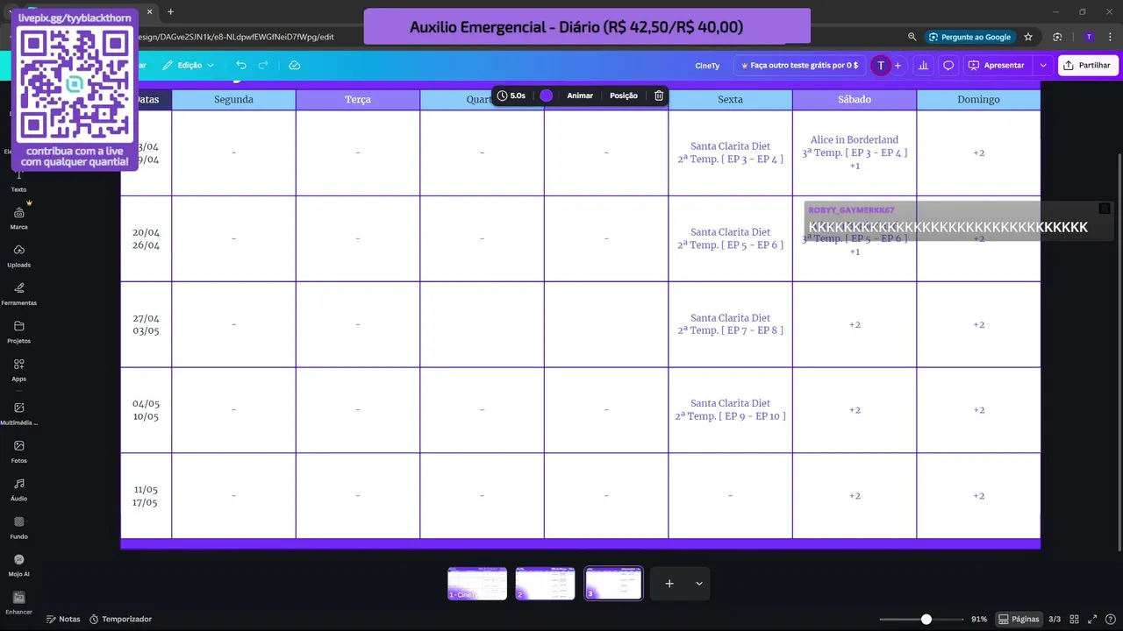The width and height of the screenshot is (1123, 631).
Task: Open the Projetos folder panel
Action: point(18,331)
